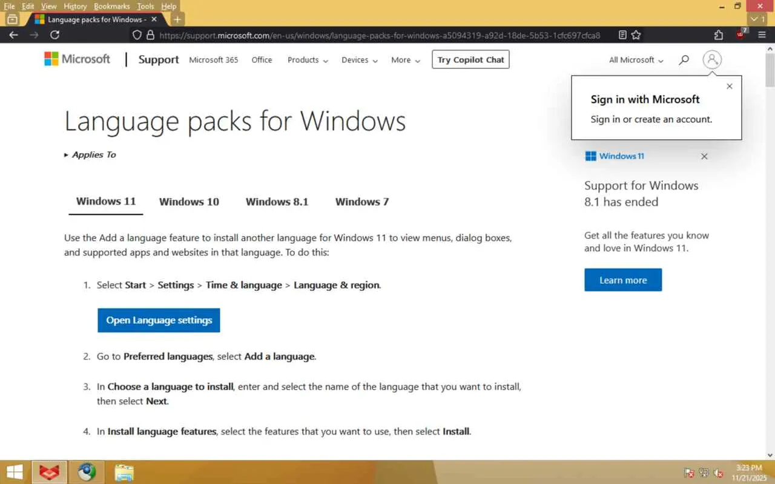The image size is (775, 484).
Task: Click the Sign in with Microsoft title
Action: click(x=645, y=99)
